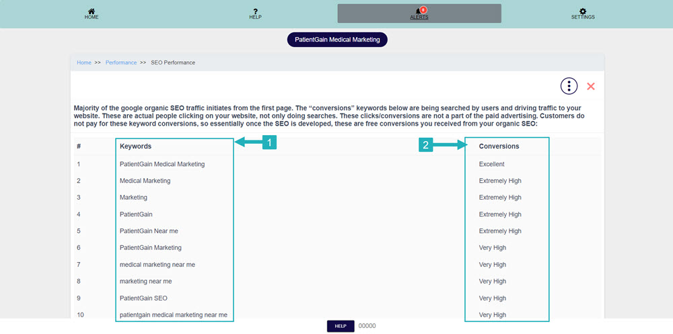Click keyword 'PatientGain' in row 4
Viewport: 673px width, 334px height.
(136, 214)
